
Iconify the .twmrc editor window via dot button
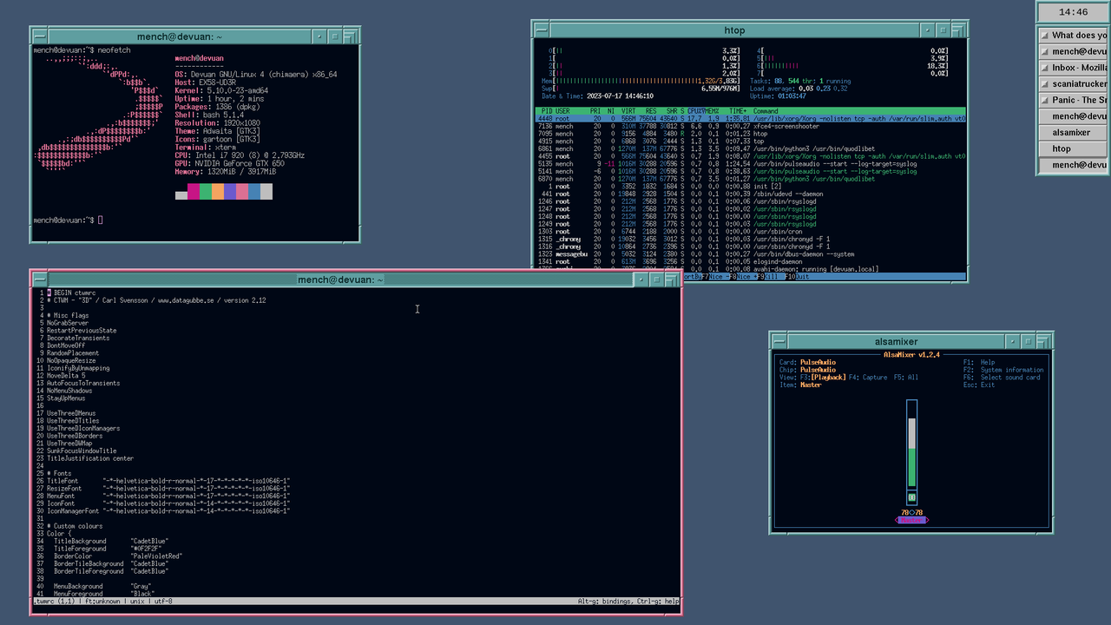[641, 280]
